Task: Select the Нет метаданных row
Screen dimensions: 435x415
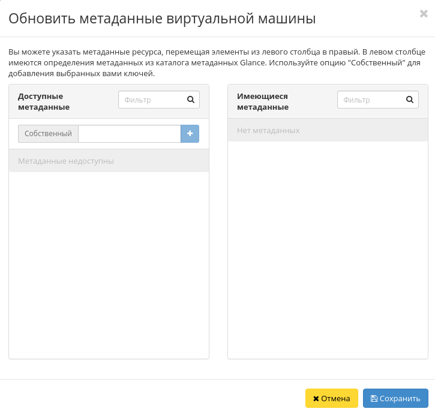Action: 328,130
